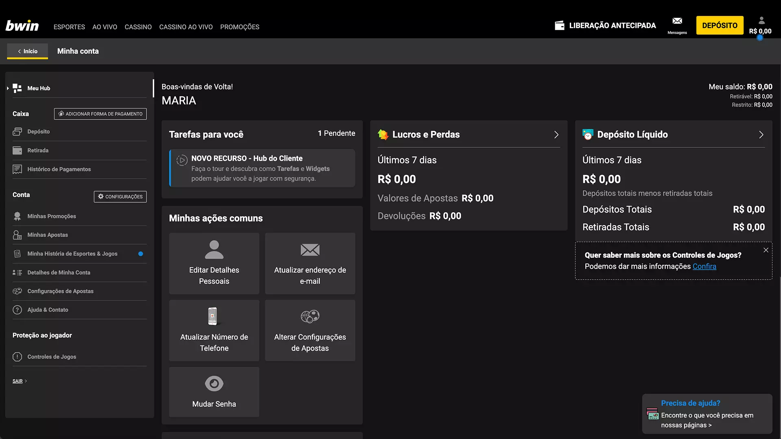Click the Histórico de Pagamentos icon
781x439 pixels.
point(17,169)
